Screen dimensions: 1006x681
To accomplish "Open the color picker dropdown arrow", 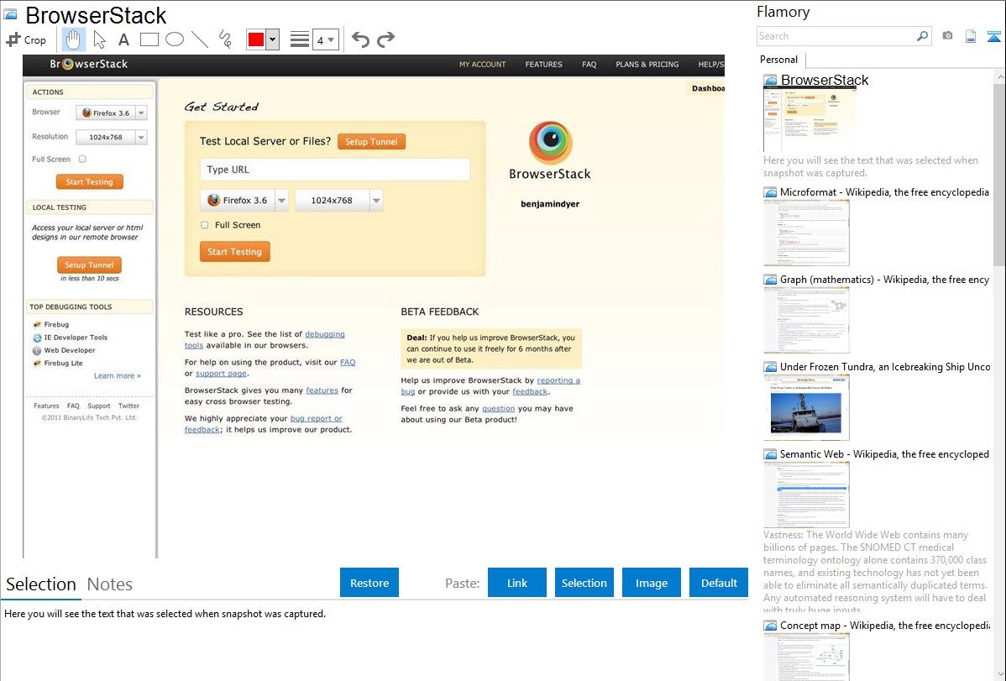I will (272, 39).
